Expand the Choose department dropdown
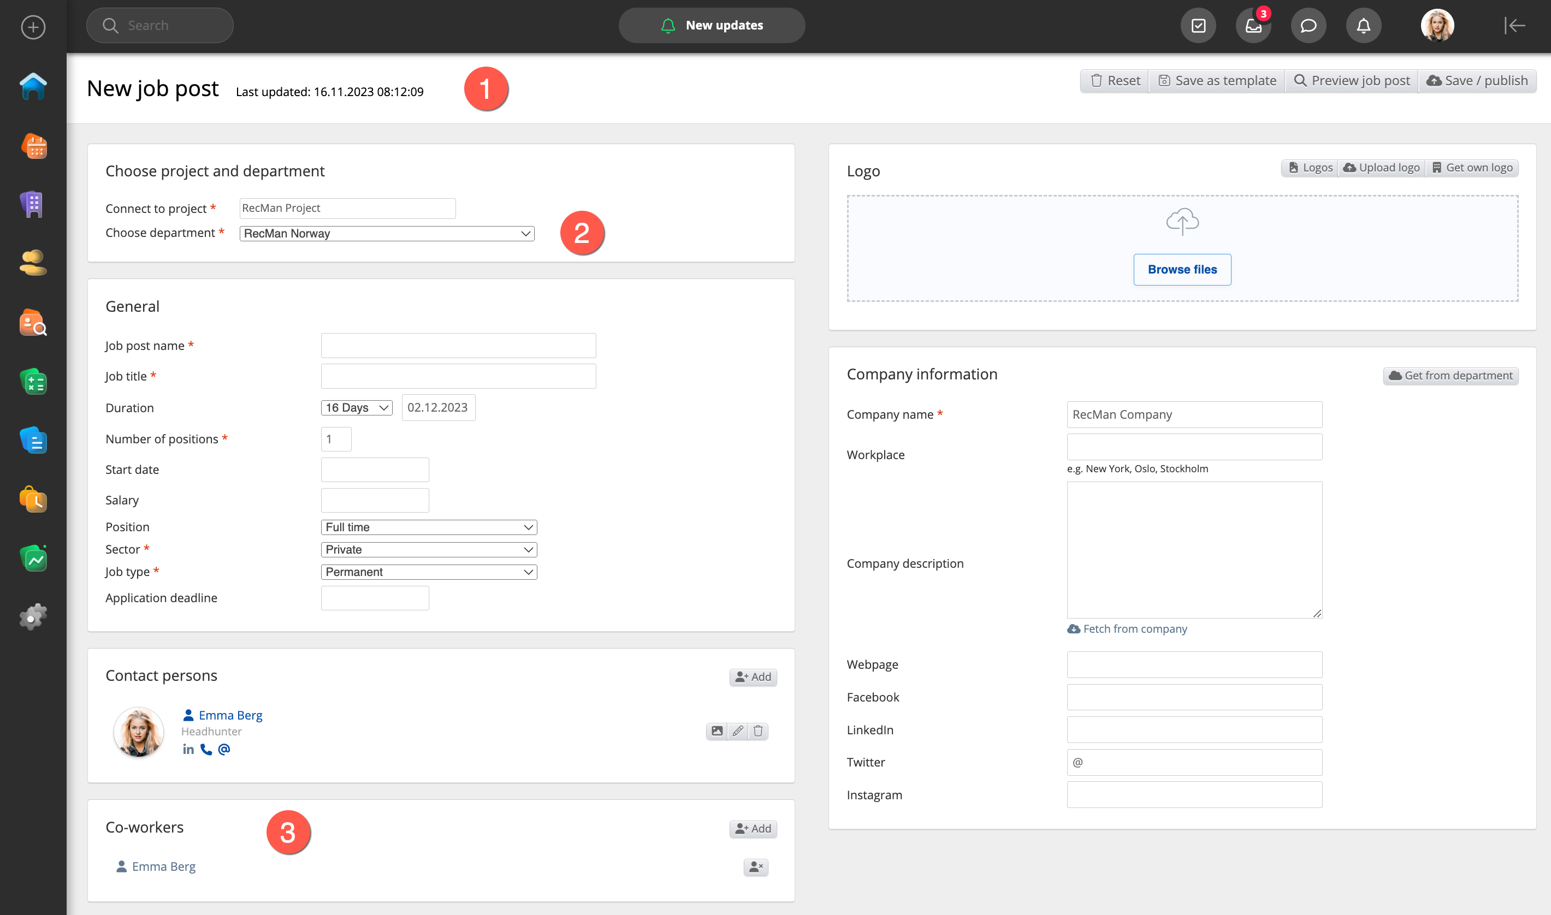1551x915 pixels. (x=387, y=234)
